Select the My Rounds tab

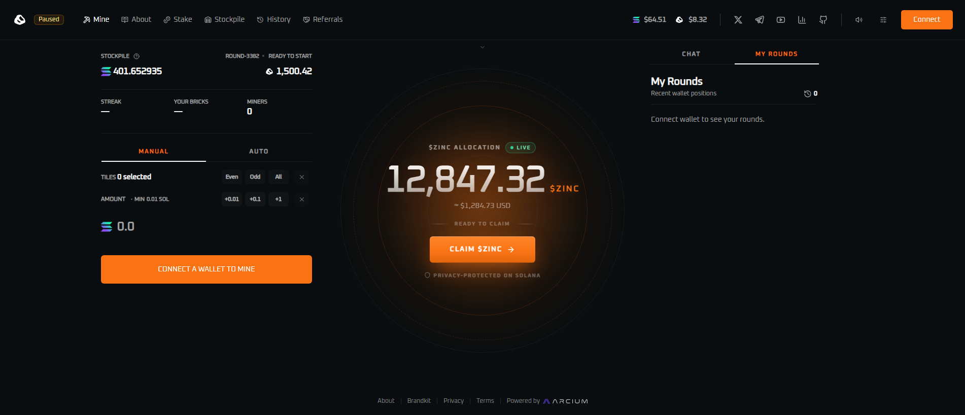click(x=777, y=54)
